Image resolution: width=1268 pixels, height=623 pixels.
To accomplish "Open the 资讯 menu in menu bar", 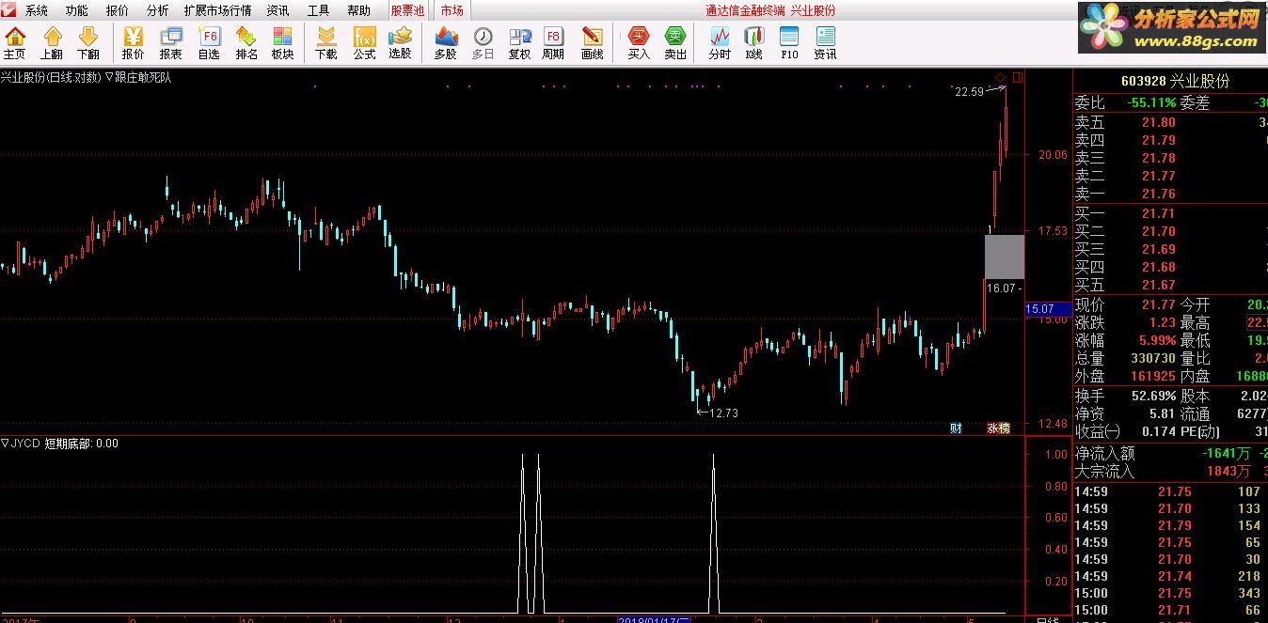I will 277,10.
